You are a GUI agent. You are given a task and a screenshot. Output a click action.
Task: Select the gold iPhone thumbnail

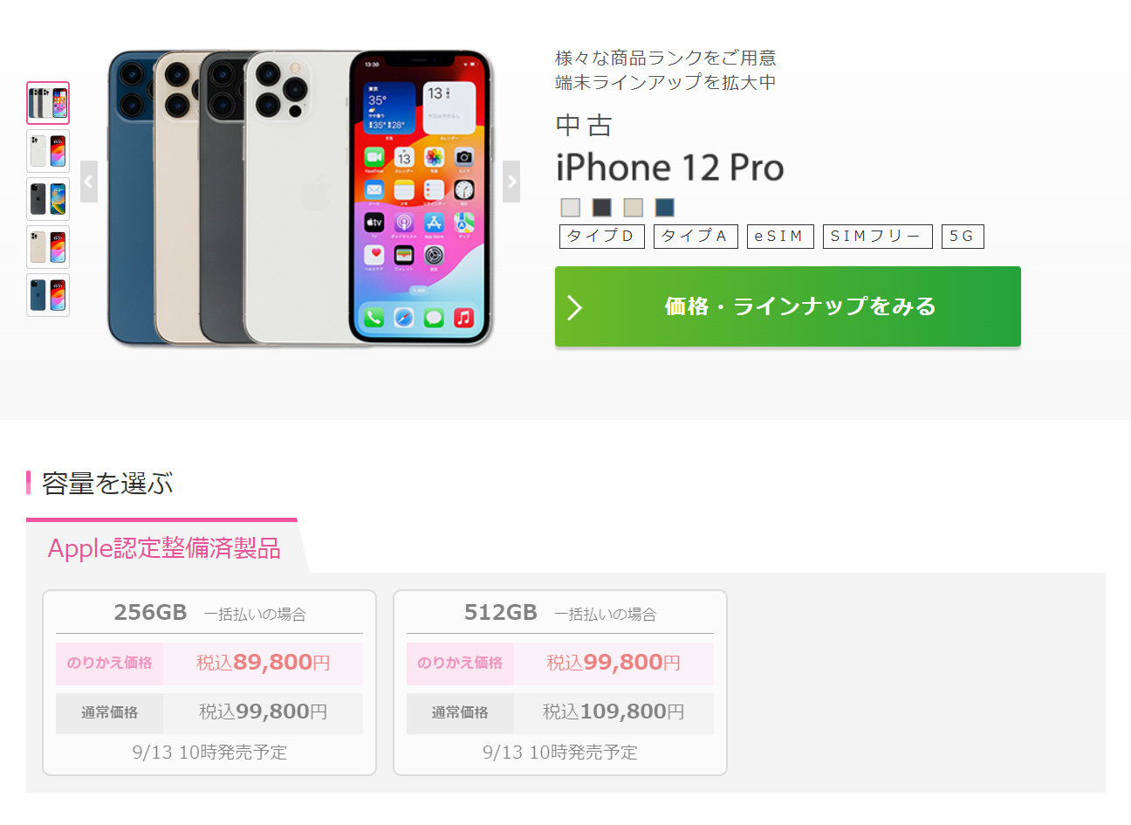(x=48, y=247)
